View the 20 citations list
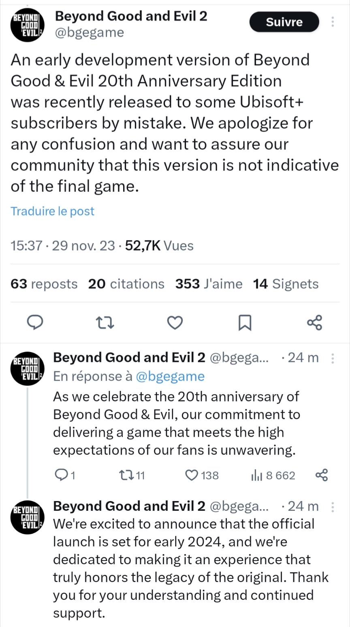 126,284
